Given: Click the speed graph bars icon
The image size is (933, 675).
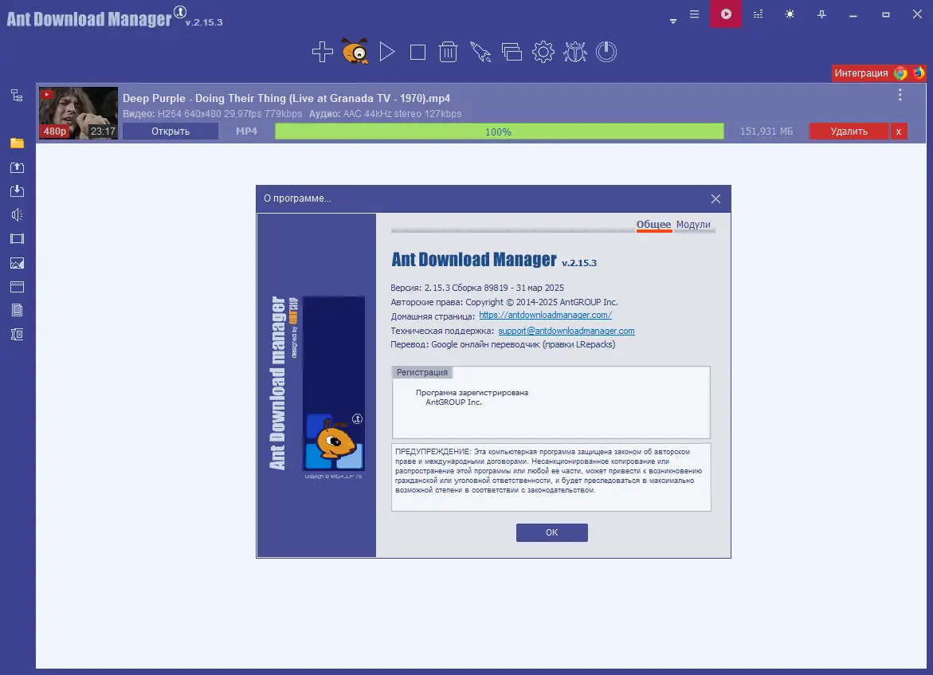Looking at the screenshot, I should pos(758,14).
